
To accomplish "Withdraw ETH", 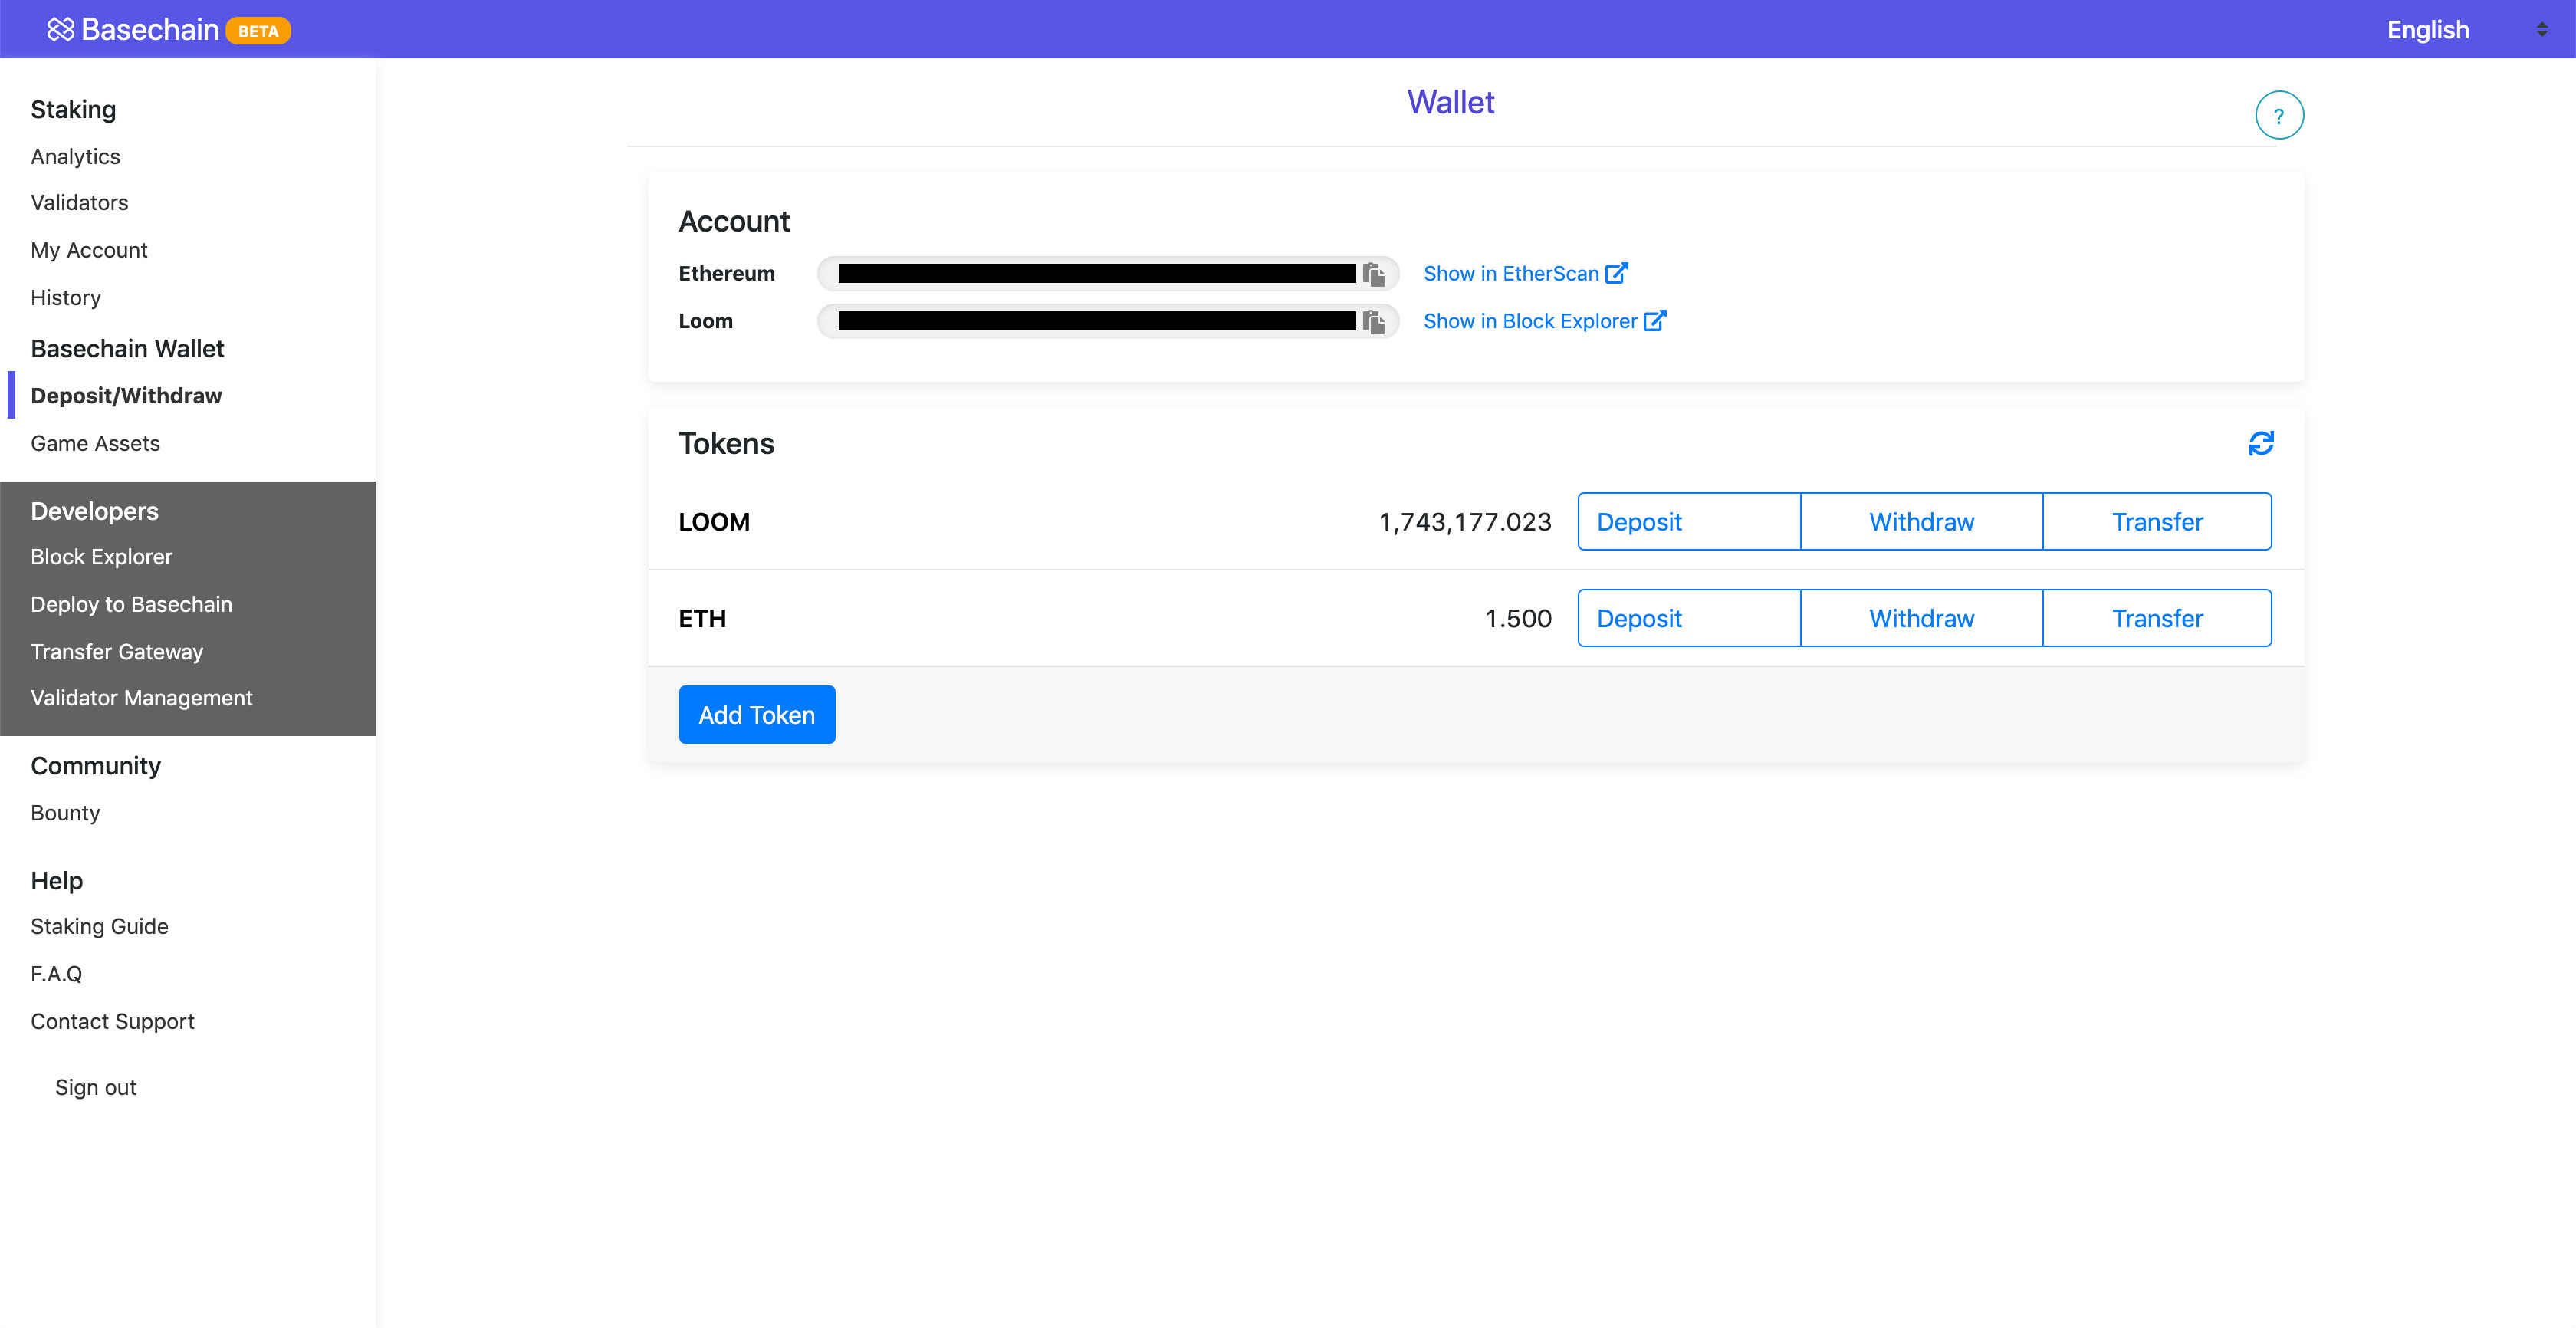I will click(1921, 618).
